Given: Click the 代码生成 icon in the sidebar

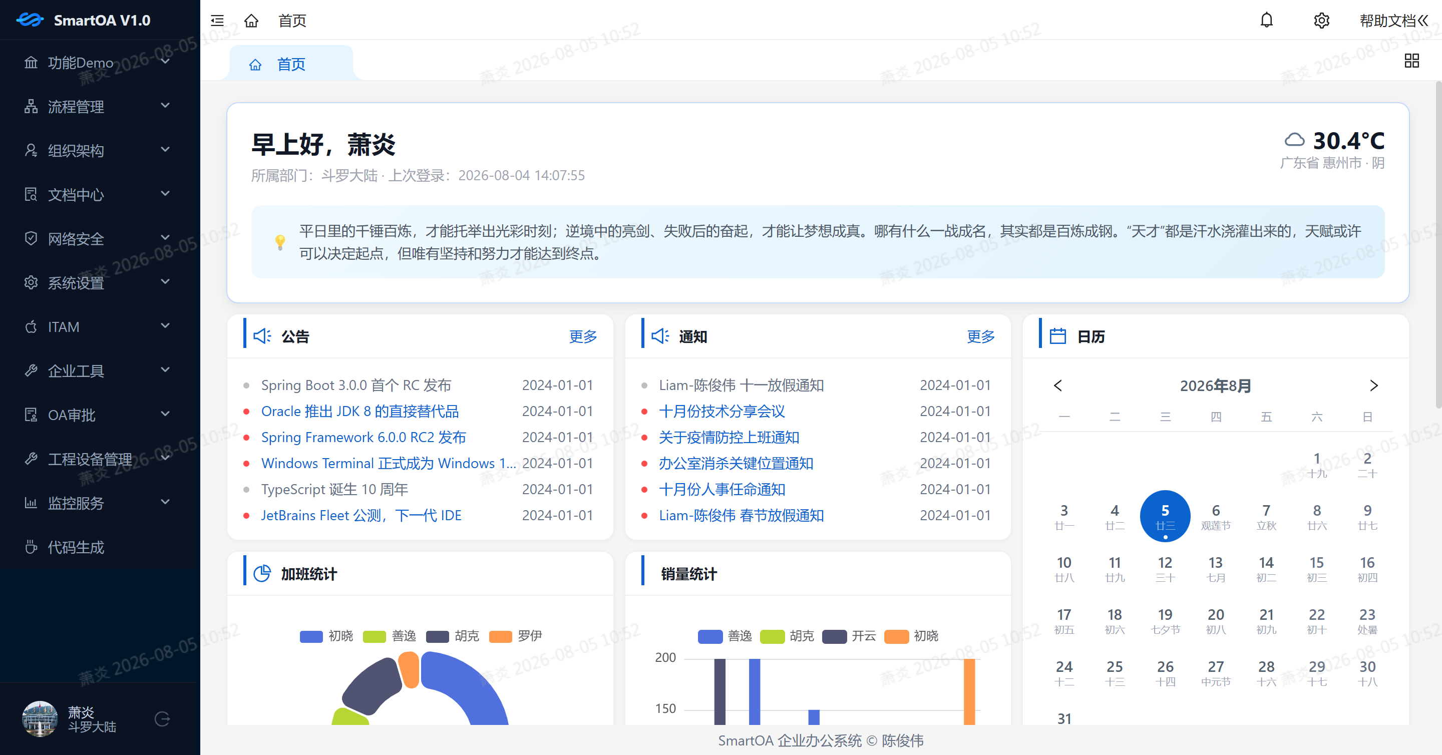Looking at the screenshot, I should (31, 547).
